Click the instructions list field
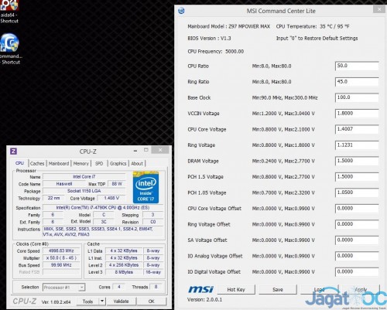This screenshot has width=387, height=310. click(103, 232)
